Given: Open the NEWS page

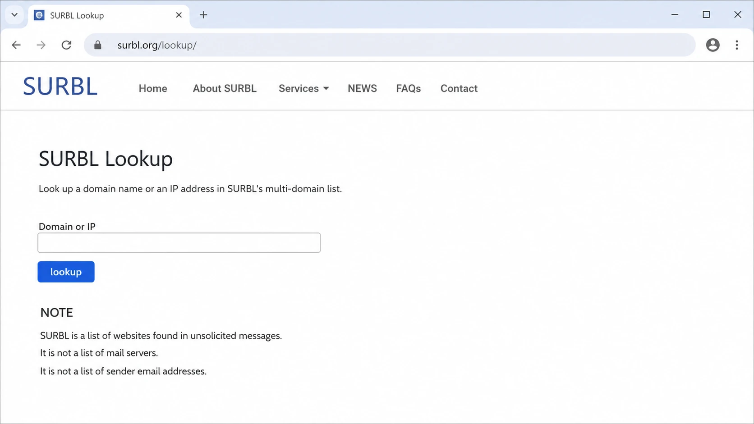Looking at the screenshot, I should [362, 88].
